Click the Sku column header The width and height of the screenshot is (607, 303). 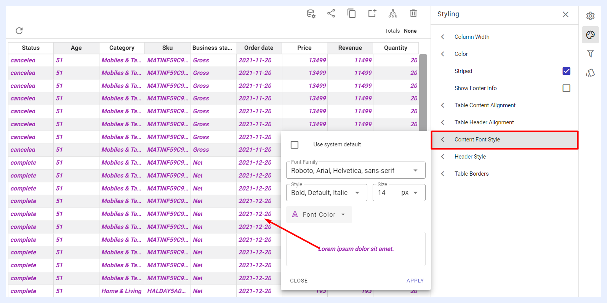(x=168, y=48)
